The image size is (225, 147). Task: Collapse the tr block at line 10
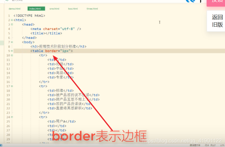pos(12,55)
